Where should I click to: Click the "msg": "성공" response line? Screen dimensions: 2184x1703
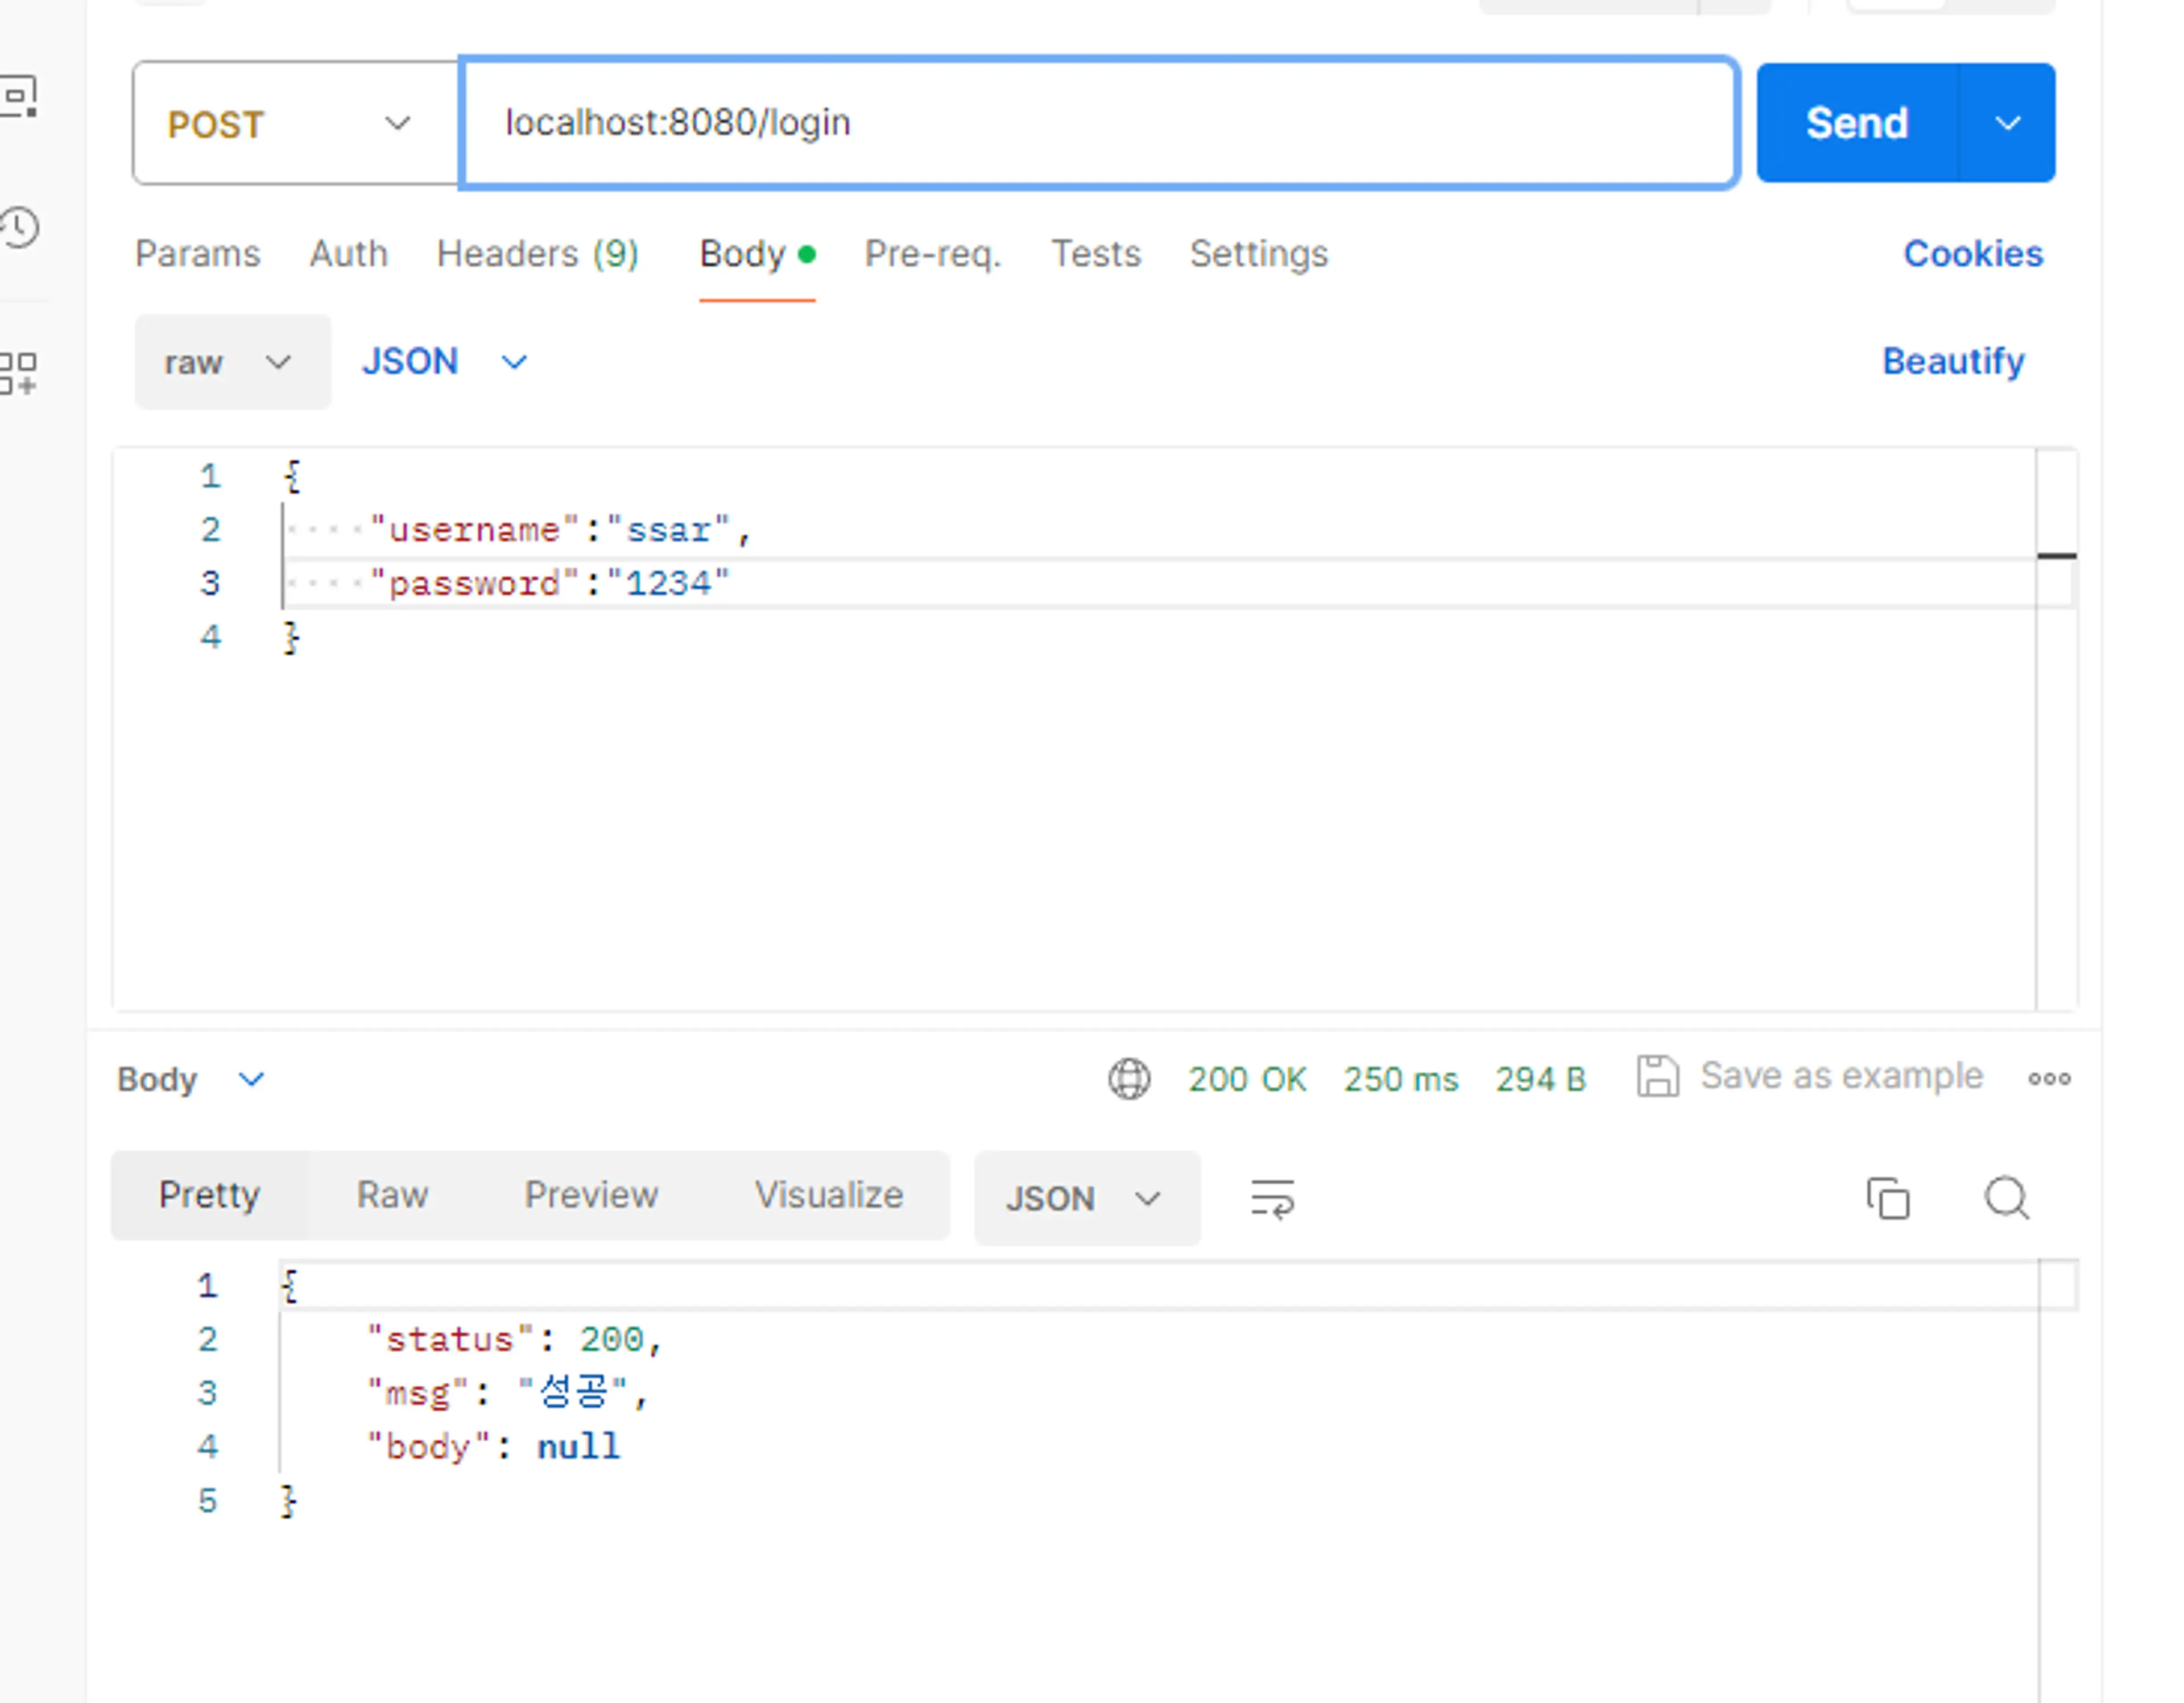(507, 1393)
